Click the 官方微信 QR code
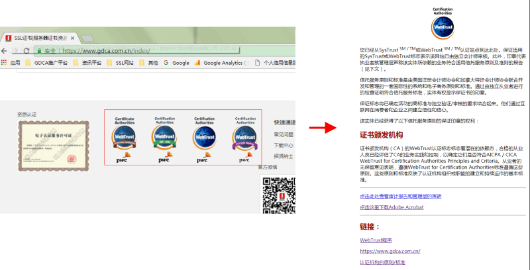This screenshot has height=270, width=530. [279, 196]
